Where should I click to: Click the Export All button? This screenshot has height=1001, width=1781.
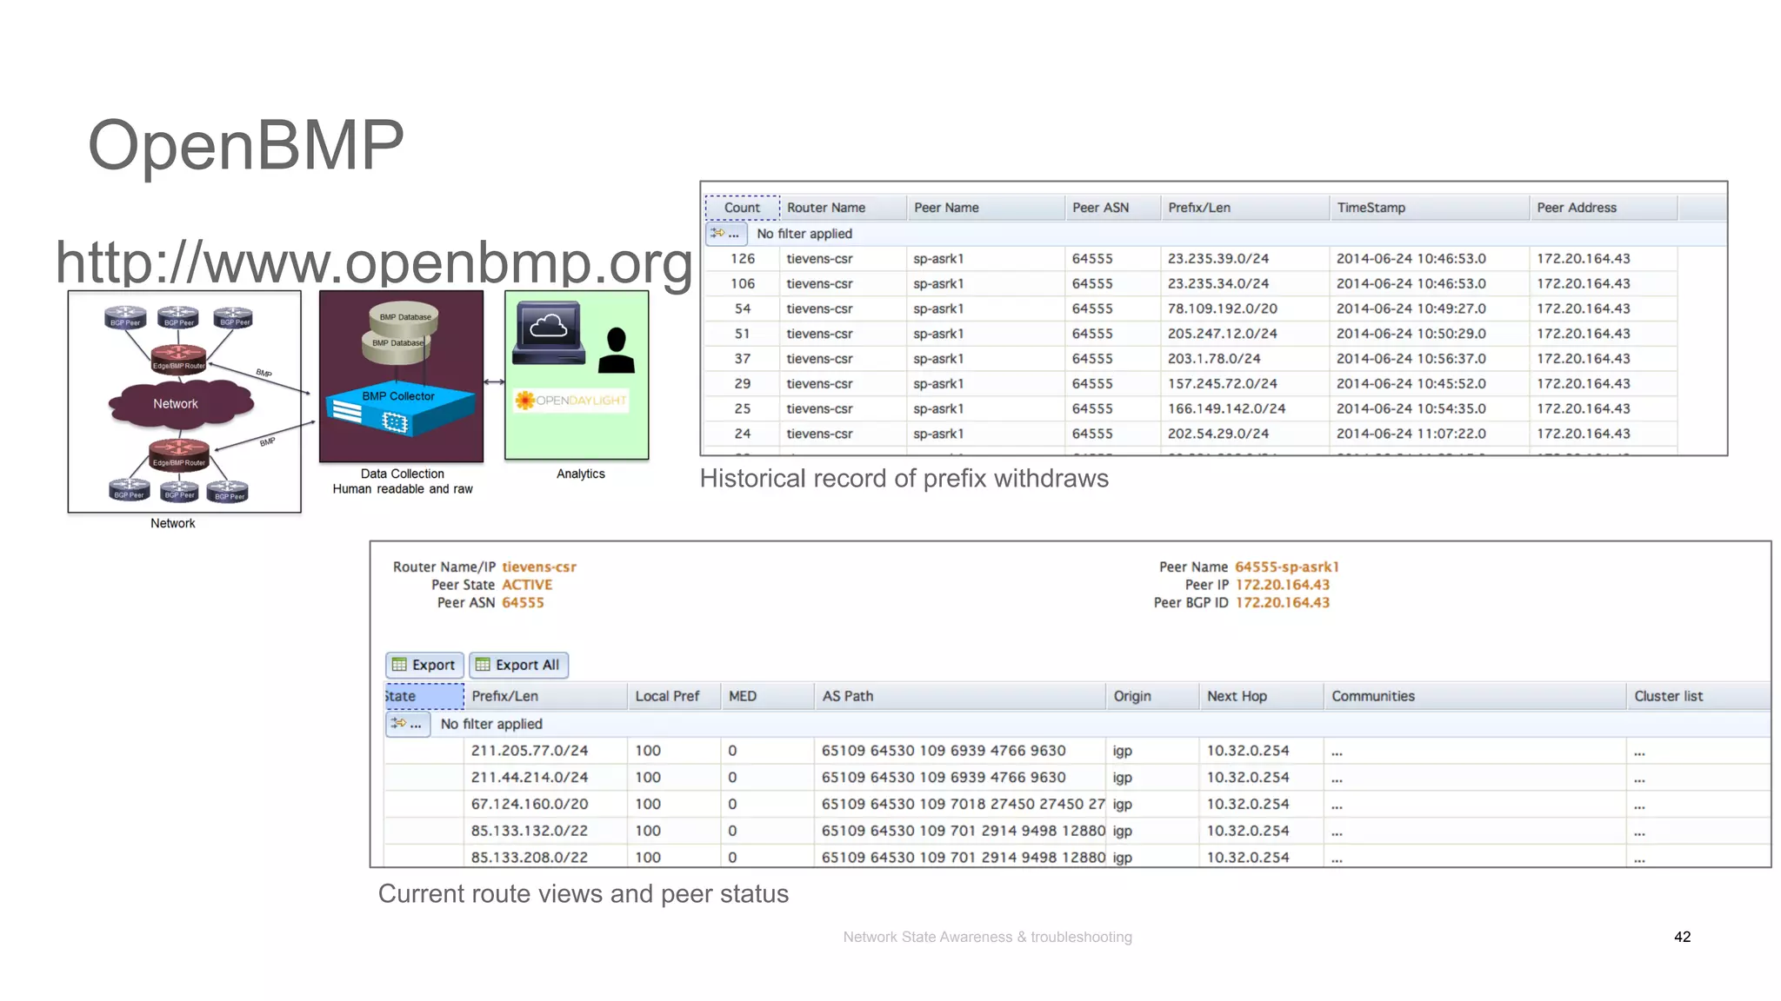point(518,665)
